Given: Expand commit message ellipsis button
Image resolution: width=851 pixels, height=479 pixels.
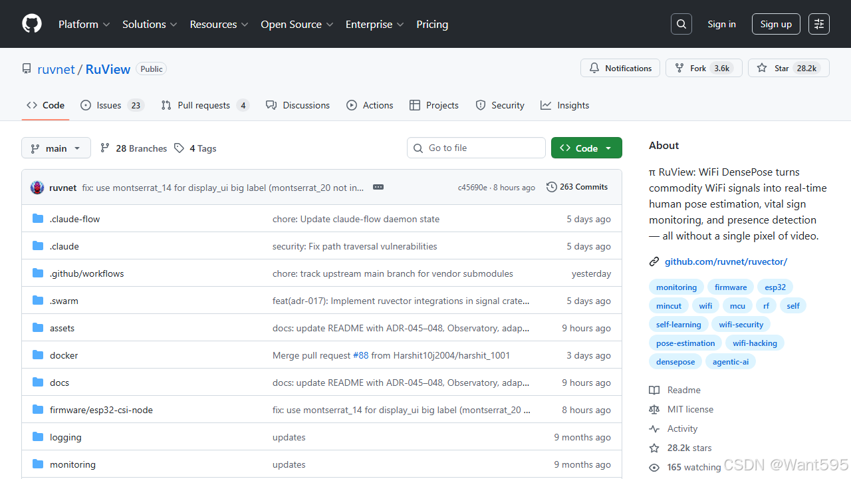Looking at the screenshot, I should [x=378, y=187].
